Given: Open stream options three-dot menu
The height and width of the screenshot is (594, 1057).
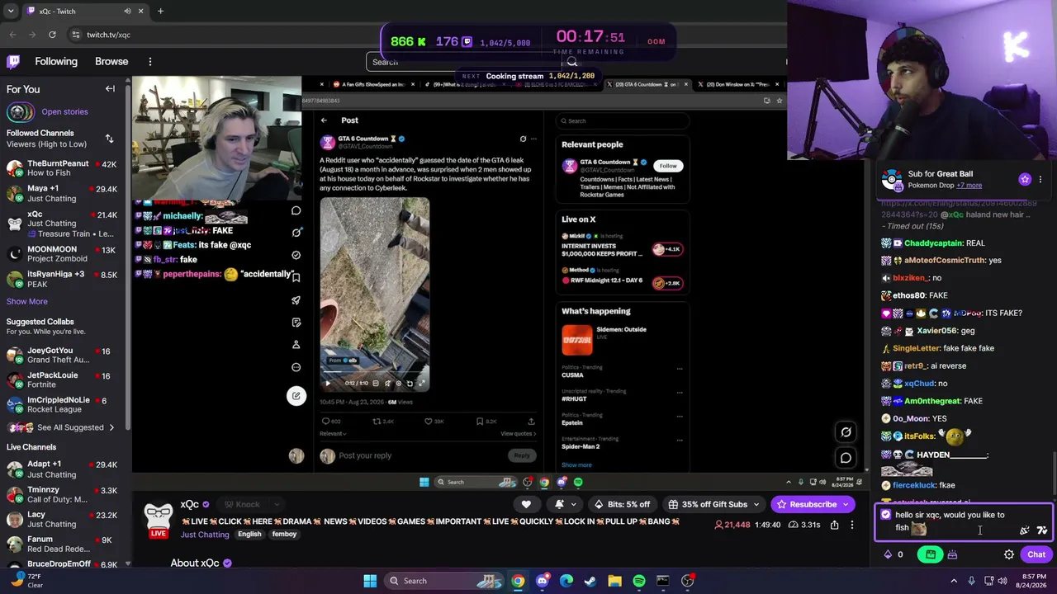Looking at the screenshot, I should pyautogui.click(x=852, y=525).
